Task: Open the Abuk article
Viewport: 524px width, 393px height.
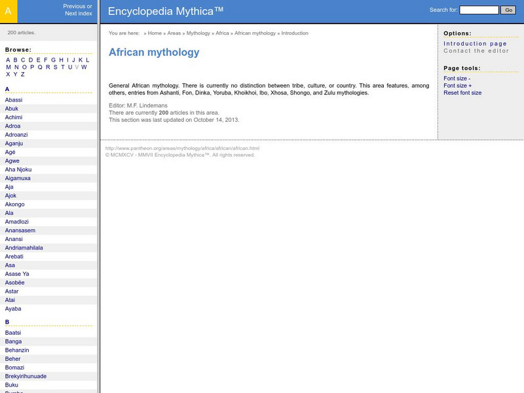Action: pos(12,109)
